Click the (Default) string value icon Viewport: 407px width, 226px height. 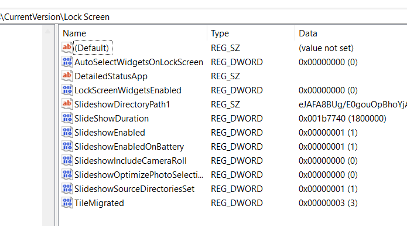click(x=67, y=48)
